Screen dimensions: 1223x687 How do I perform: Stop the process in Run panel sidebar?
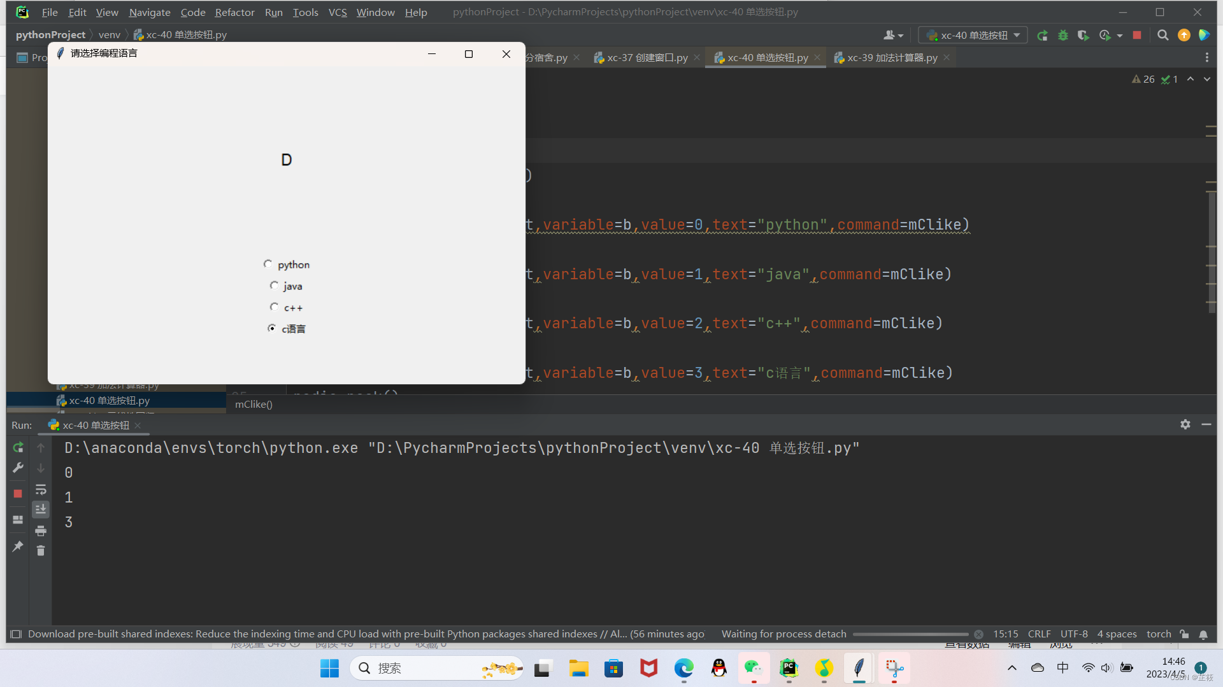(18, 494)
